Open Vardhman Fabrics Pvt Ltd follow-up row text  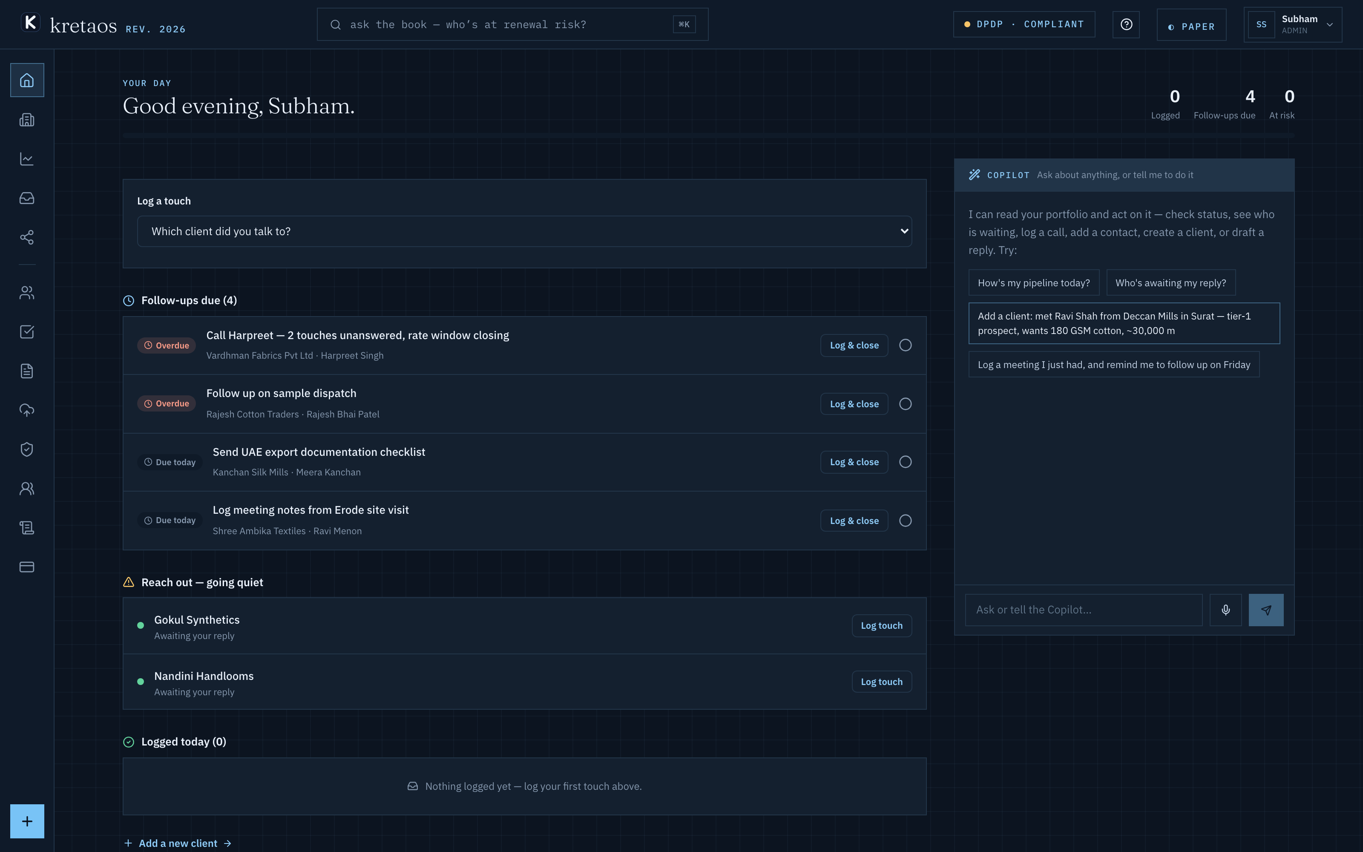[295, 356]
